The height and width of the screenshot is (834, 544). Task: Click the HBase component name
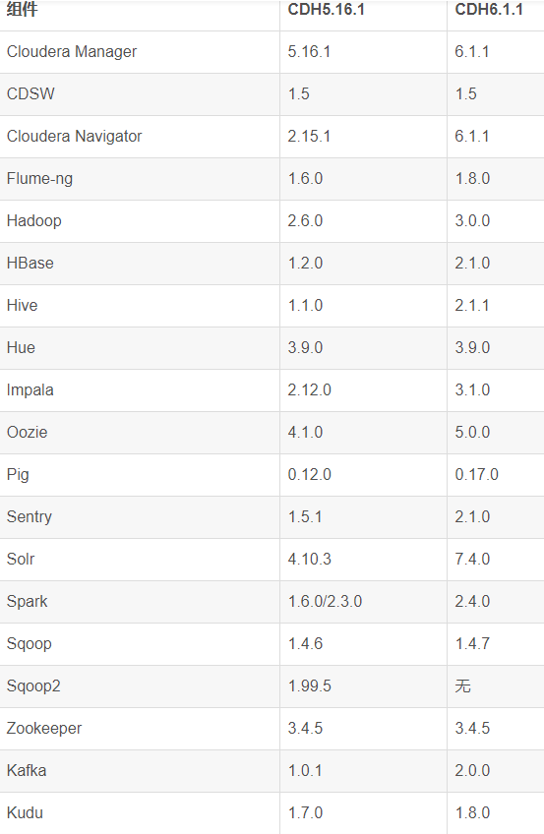[x=30, y=263]
